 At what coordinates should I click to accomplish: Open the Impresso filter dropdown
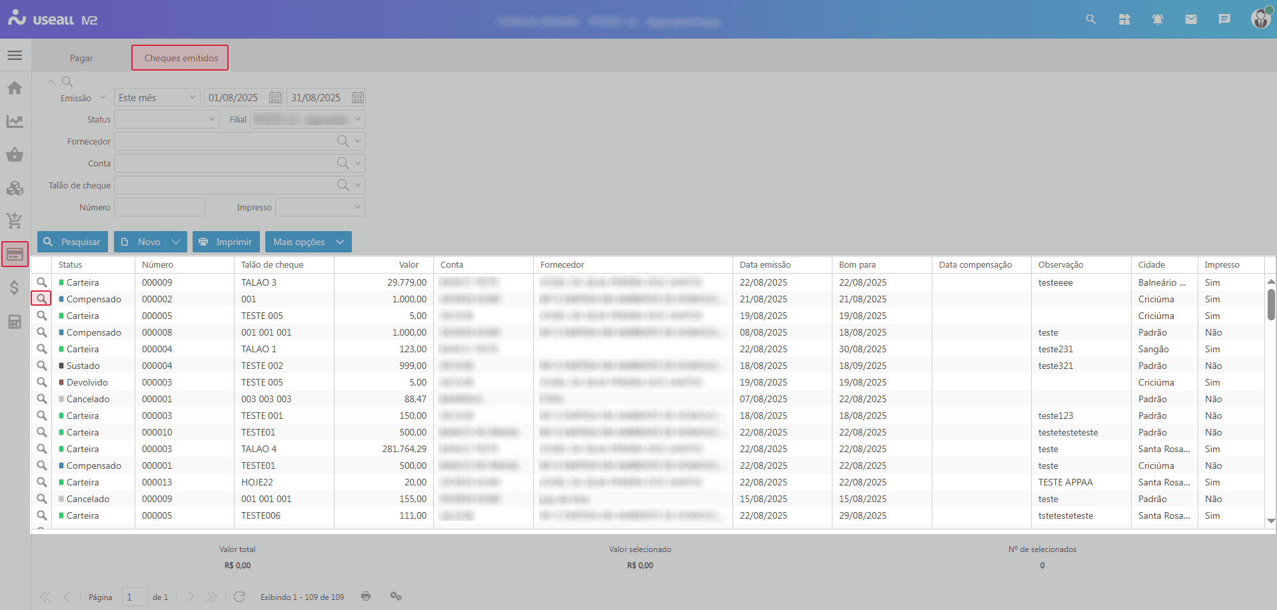tap(358, 207)
